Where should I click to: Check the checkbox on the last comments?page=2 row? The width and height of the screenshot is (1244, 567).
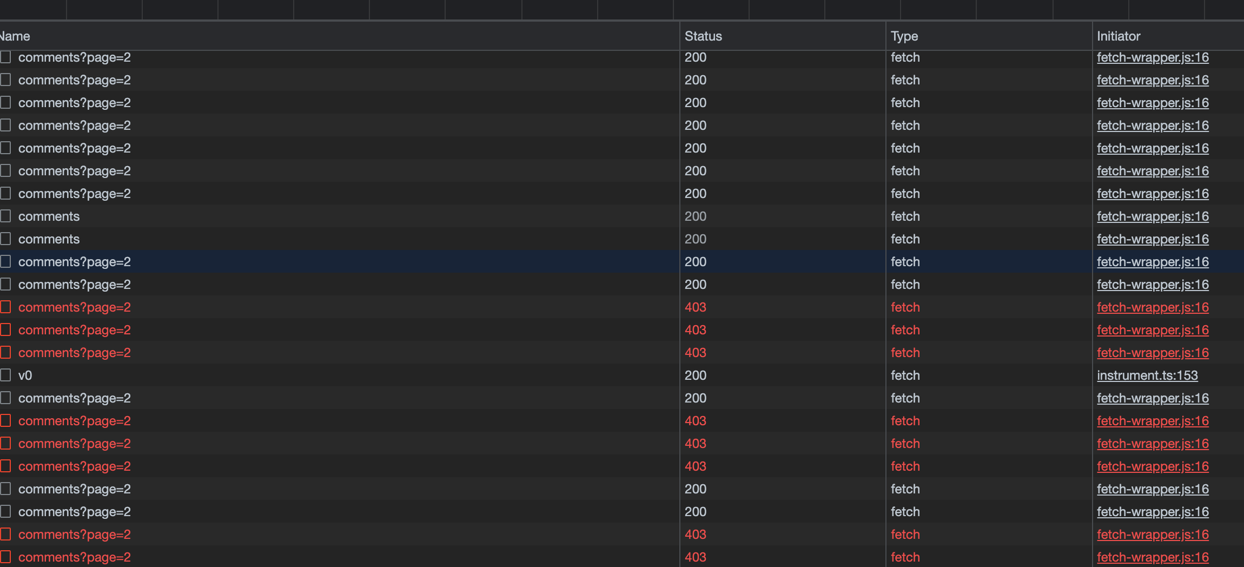pyautogui.click(x=5, y=557)
